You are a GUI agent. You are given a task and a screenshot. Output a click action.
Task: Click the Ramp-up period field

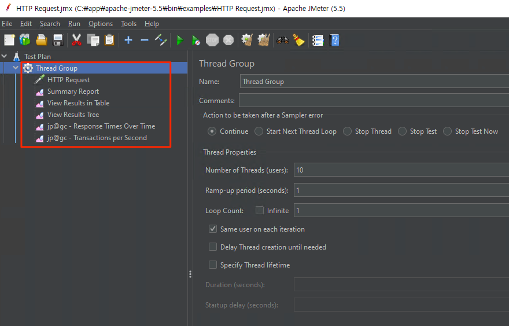click(401, 190)
